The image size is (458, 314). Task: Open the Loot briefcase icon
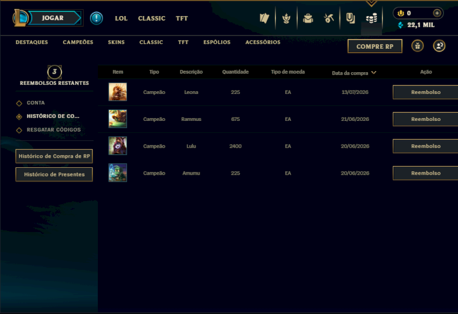308,19
